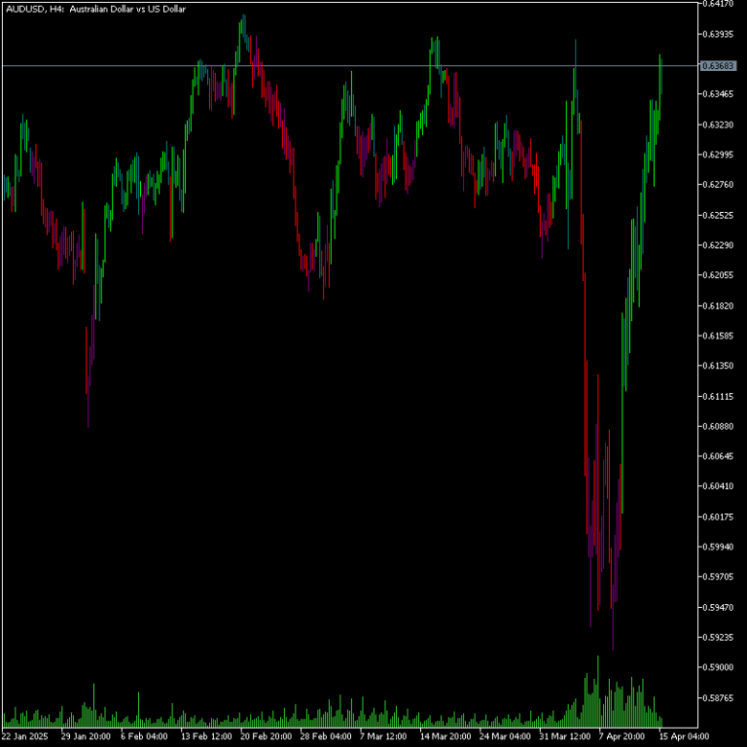This screenshot has height=747, width=747.
Task: Select the 29 Jan 20:00 time label
Action: [x=86, y=736]
